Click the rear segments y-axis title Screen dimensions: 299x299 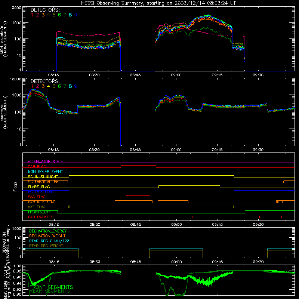[x=4, y=112]
